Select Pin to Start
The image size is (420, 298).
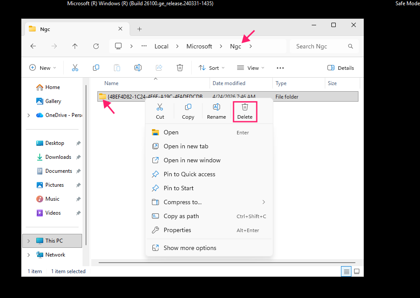209,188
